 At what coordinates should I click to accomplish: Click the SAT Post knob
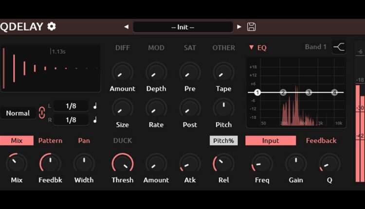[190, 108]
